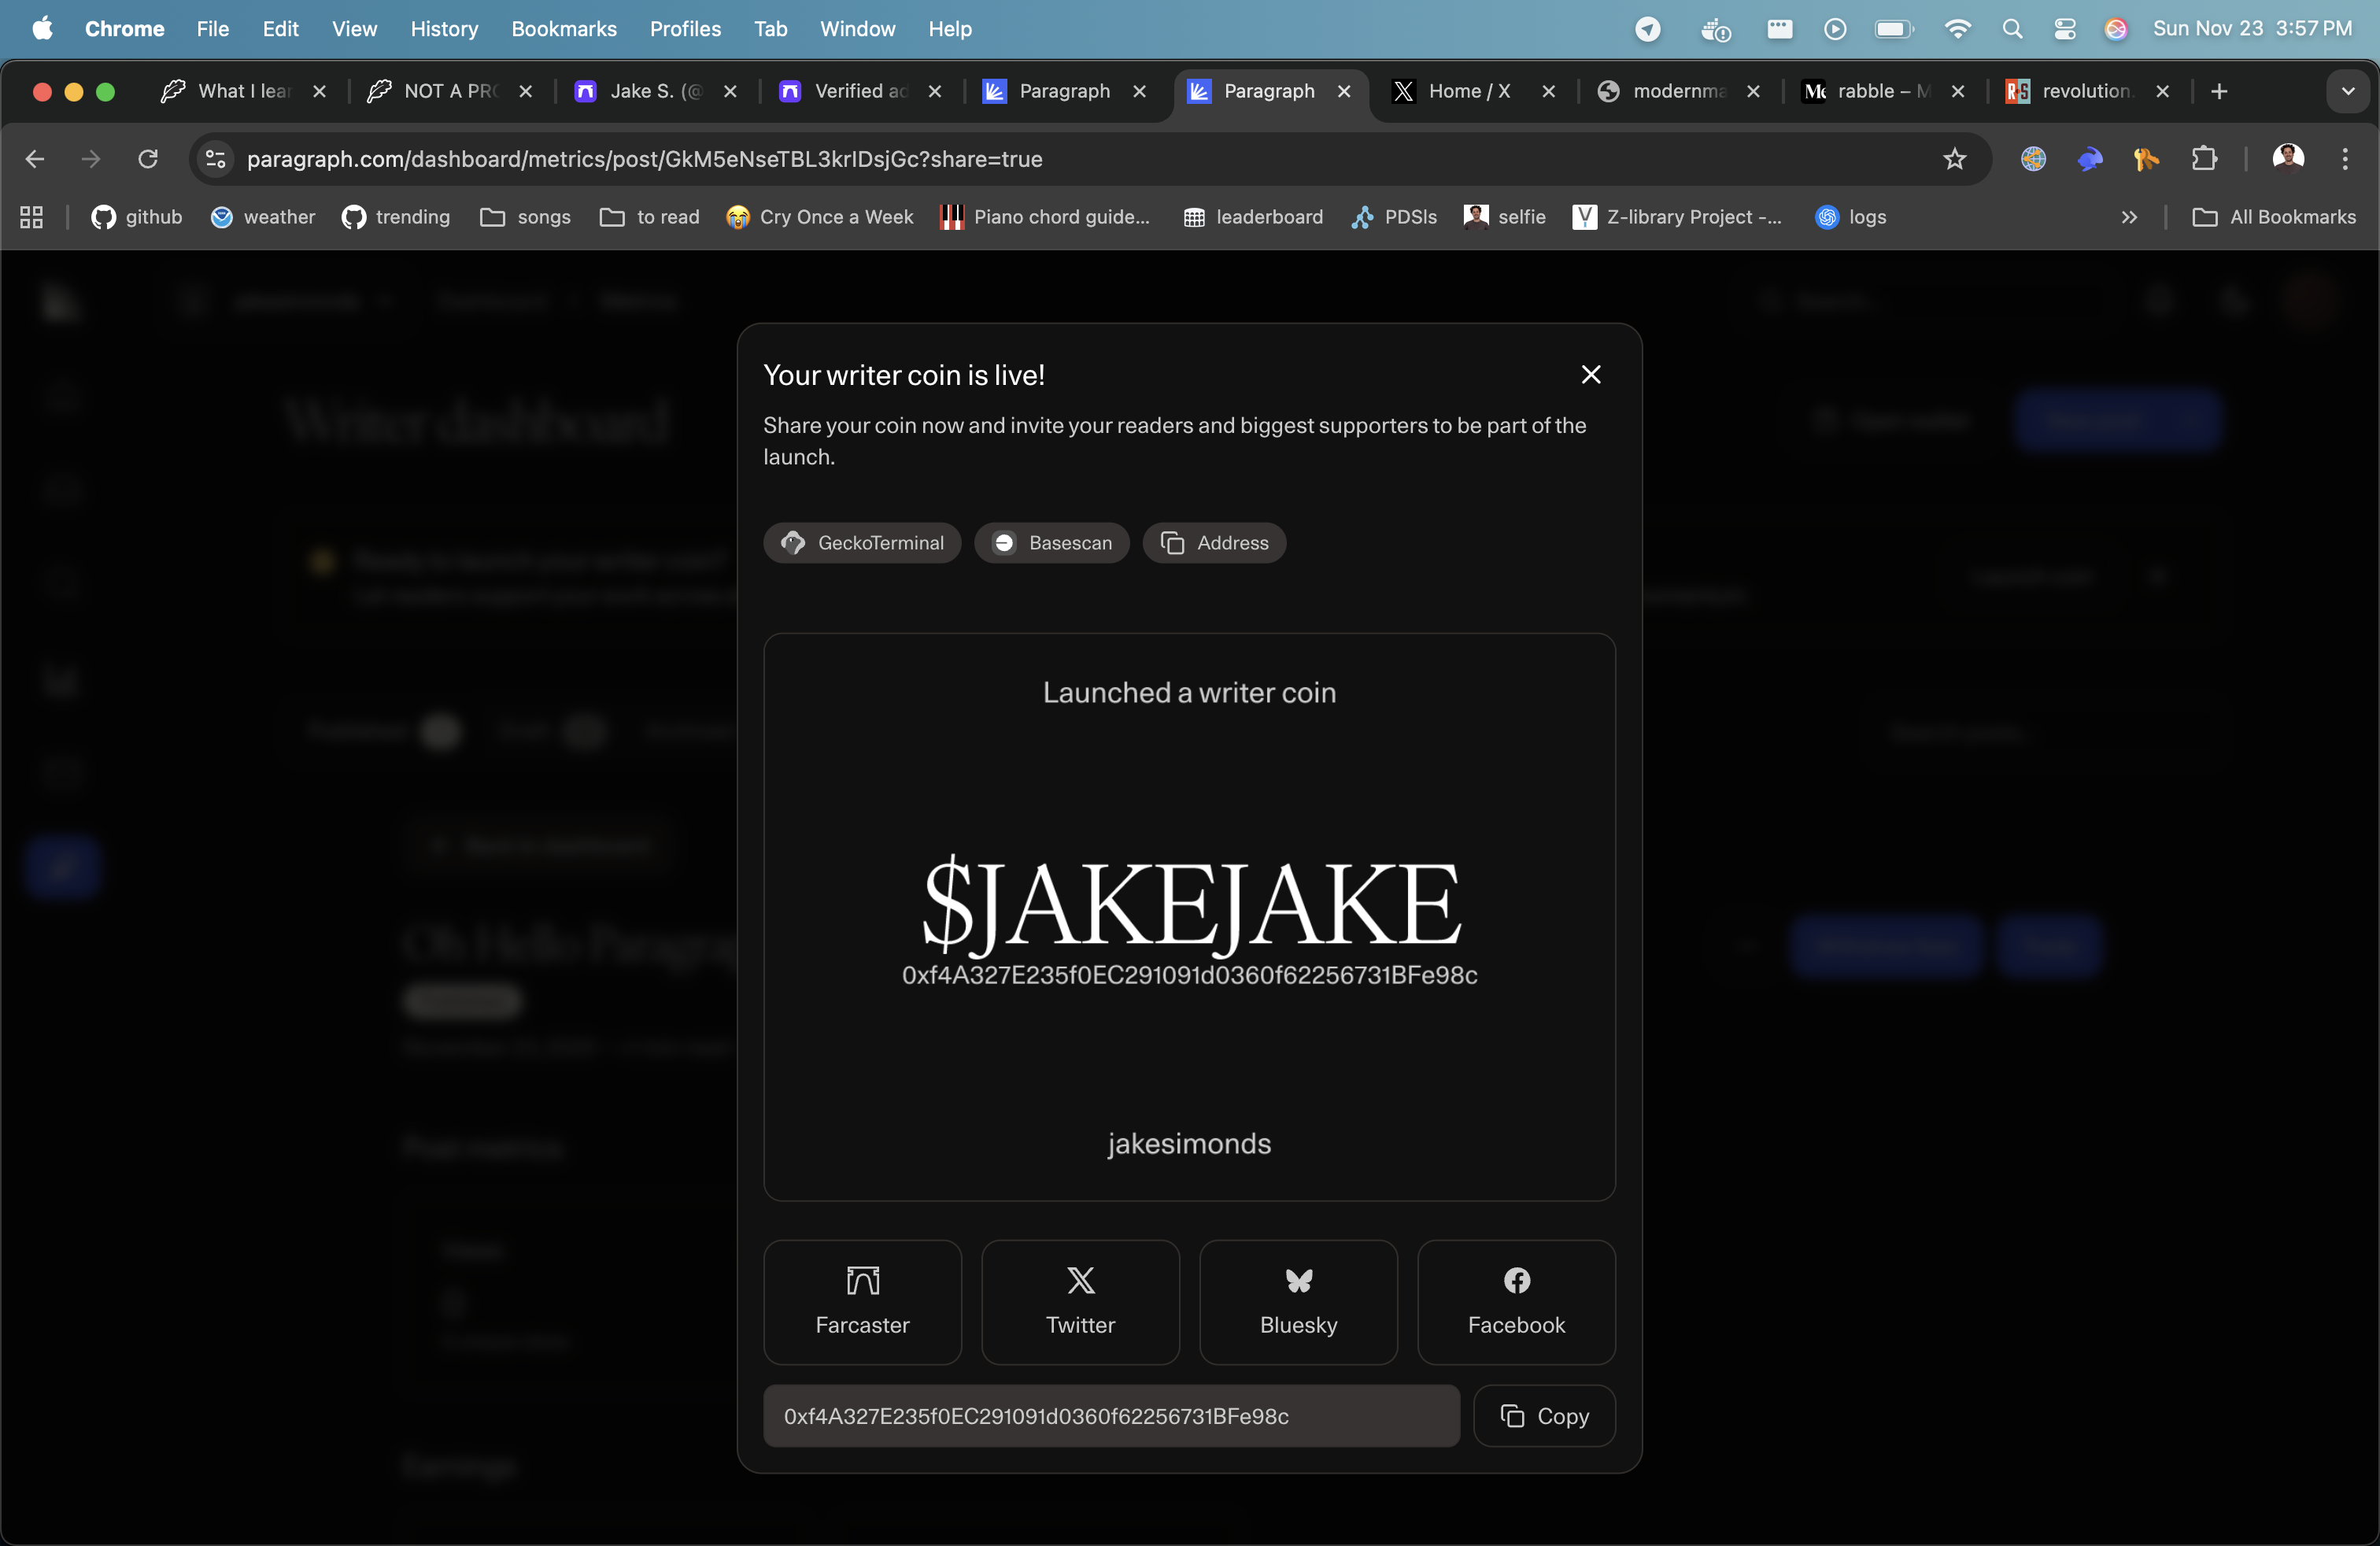Share coin on Facebook

pos(1516,1302)
